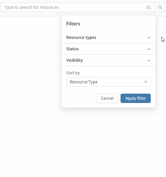The height and width of the screenshot is (177, 166).
Task: Select the "Resource Type" value text in sort box
Action: click(x=84, y=82)
